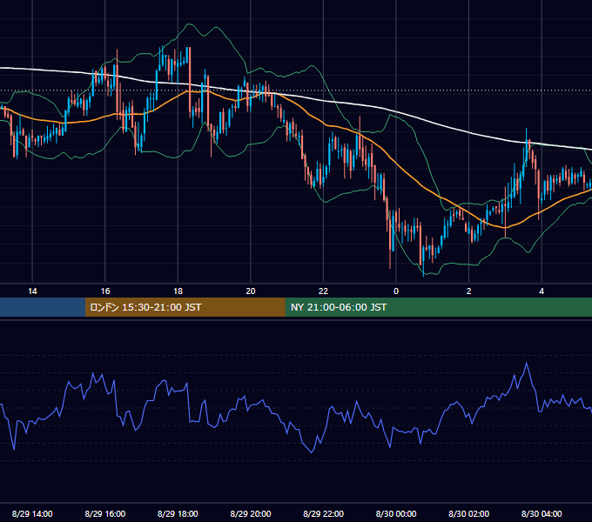Click the 8/30 02:00 label on the indicator axis
The width and height of the screenshot is (592, 522).
click(468, 513)
